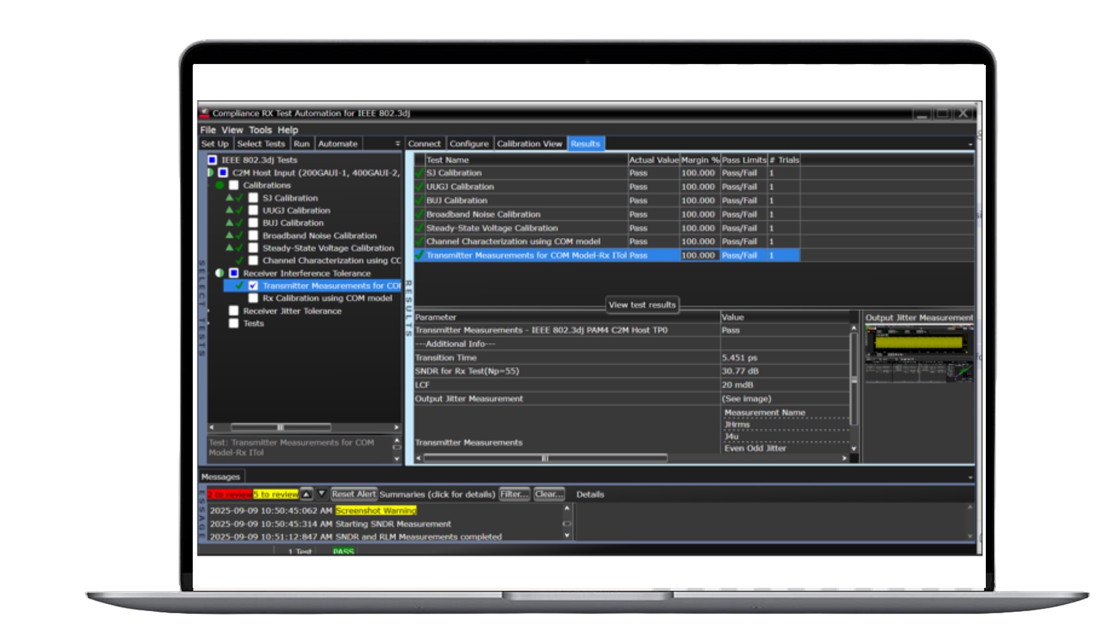This screenshot has height=628, width=1118.
Task: Switch to the Calibration View tab
Action: (x=529, y=144)
